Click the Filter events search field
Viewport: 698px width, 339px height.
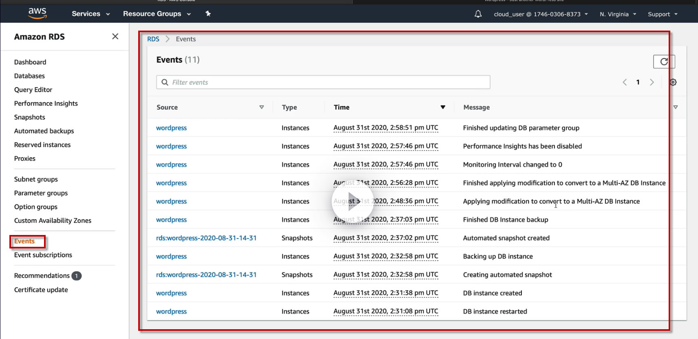323,82
